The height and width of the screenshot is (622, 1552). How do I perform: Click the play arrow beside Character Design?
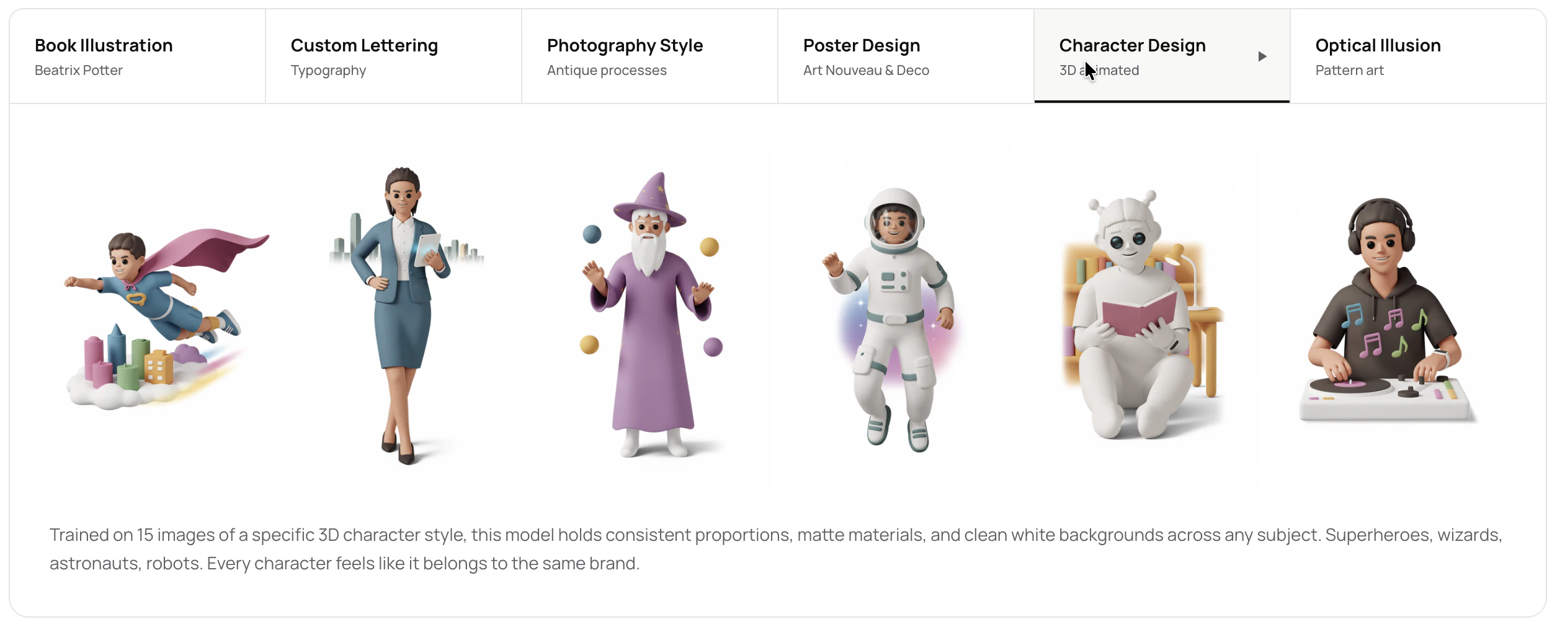pyautogui.click(x=1262, y=56)
